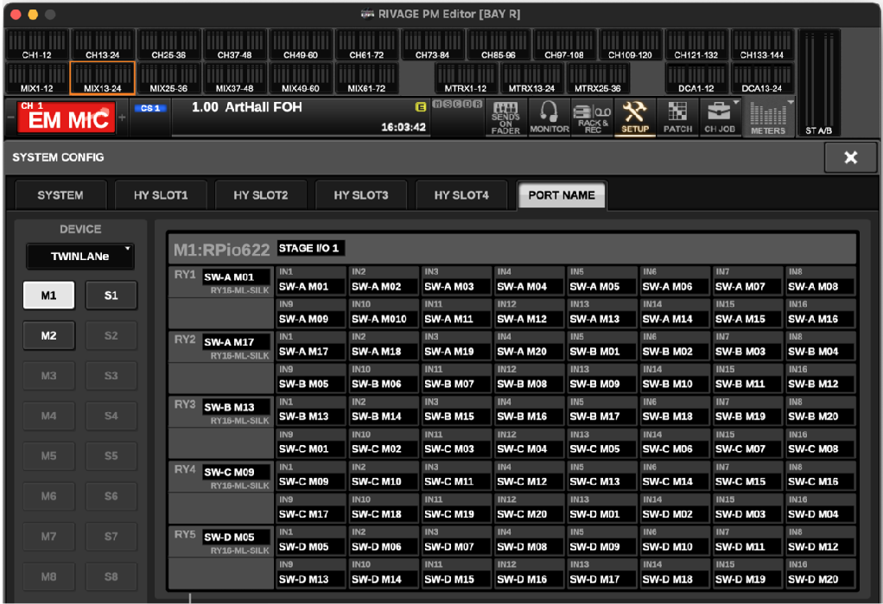Switch to the HY SLOT4 tab

point(461,195)
